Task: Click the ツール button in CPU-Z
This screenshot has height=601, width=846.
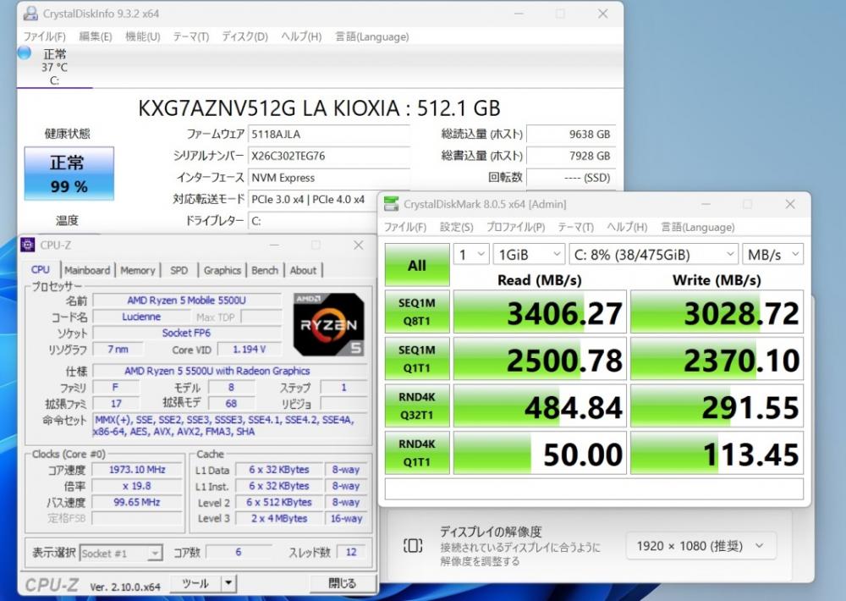Action: click(195, 583)
